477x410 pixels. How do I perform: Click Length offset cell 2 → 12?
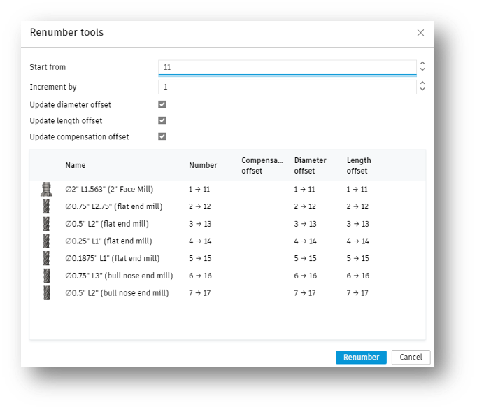click(x=357, y=206)
